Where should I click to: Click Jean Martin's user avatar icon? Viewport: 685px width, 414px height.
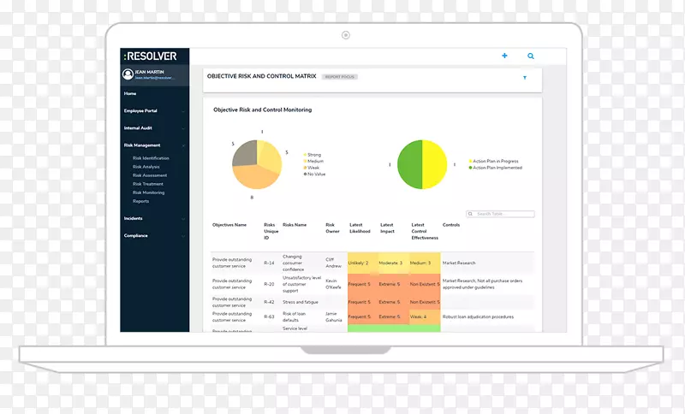coord(128,75)
